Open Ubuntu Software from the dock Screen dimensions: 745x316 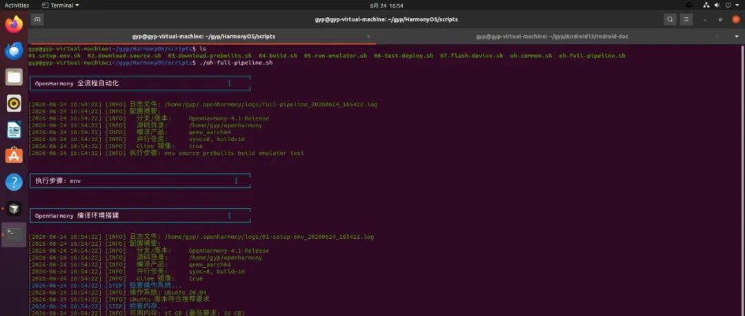(x=14, y=155)
